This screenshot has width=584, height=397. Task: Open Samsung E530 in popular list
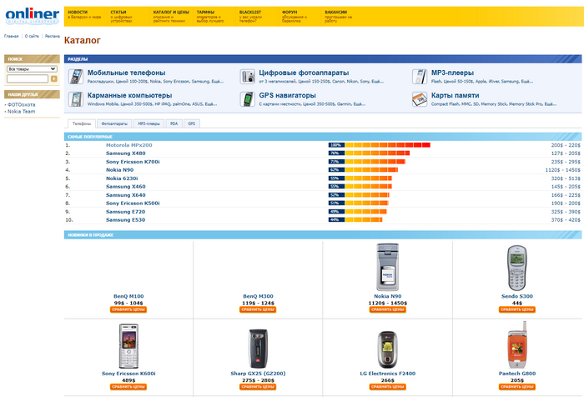point(125,220)
